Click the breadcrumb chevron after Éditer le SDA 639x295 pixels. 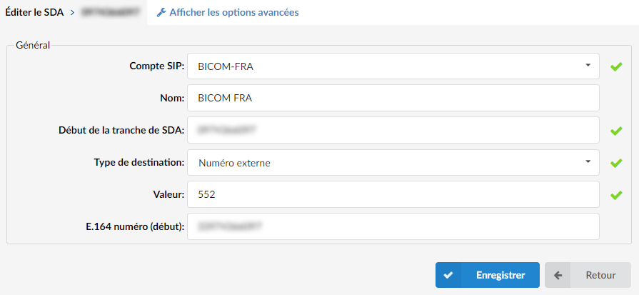pyautogui.click(x=72, y=13)
